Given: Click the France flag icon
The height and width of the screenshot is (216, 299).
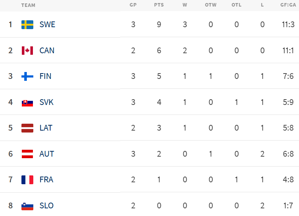Looking at the screenshot, I should [x=27, y=180].
